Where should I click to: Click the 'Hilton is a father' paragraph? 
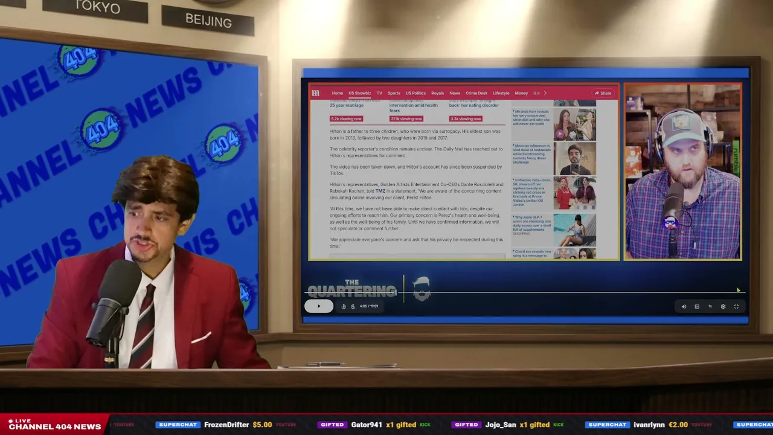415,134
